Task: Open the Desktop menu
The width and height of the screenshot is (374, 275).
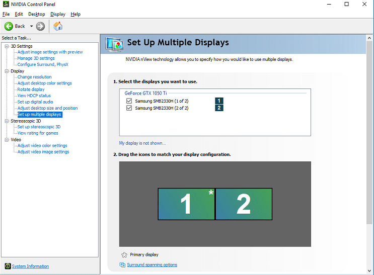Action: tap(36, 14)
